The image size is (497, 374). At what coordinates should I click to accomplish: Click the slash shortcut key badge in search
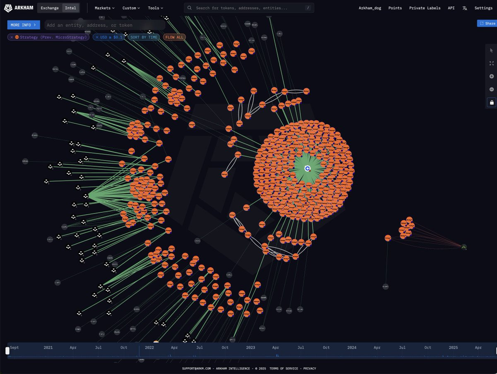(307, 8)
